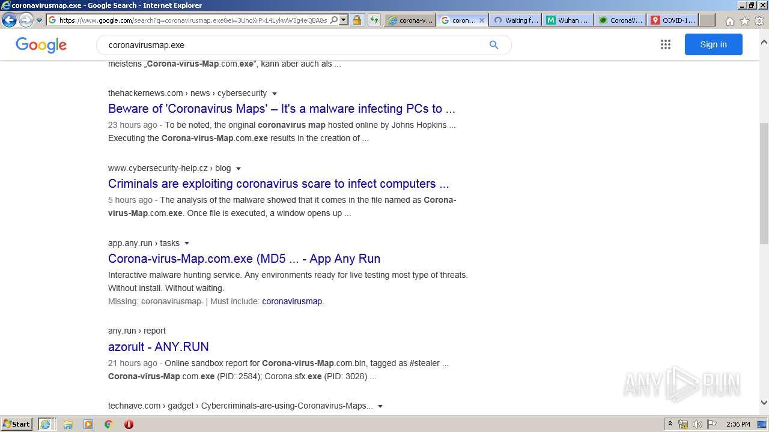The width and height of the screenshot is (769, 432).
Task: Click the volume speaker tray icon
Action: click(x=697, y=424)
